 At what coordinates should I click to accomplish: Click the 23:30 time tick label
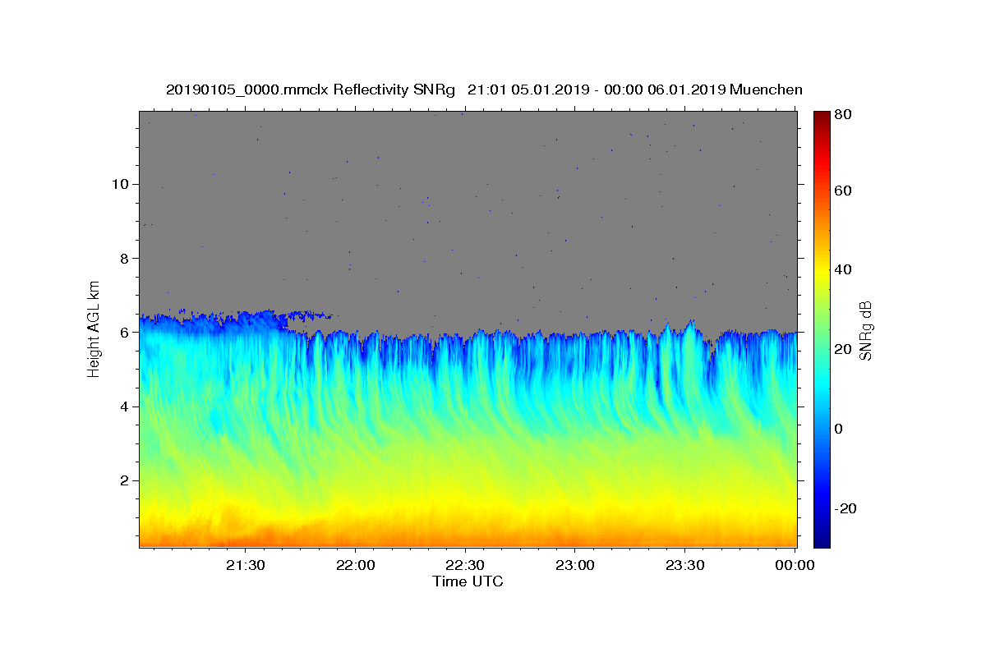(684, 565)
